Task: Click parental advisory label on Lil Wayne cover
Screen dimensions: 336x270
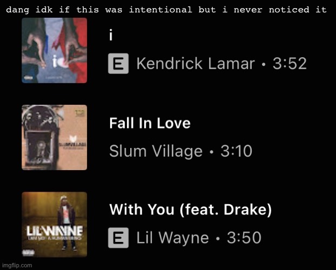Action: (x=29, y=253)
